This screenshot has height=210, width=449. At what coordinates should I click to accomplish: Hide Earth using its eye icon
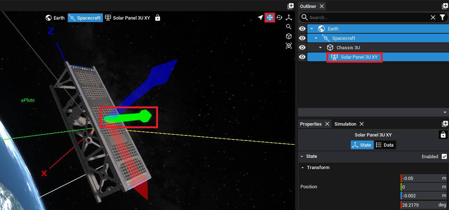302,29
